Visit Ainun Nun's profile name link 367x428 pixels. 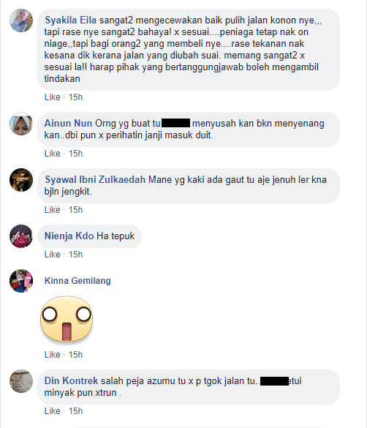[68, 124]
